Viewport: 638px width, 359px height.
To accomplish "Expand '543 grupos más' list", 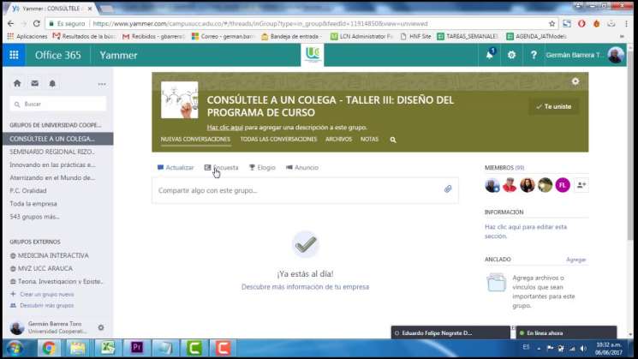I will [34, 217].
